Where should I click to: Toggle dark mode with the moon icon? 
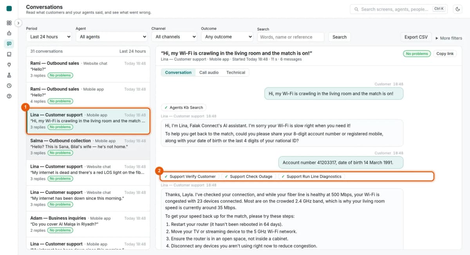click(457, 9)
